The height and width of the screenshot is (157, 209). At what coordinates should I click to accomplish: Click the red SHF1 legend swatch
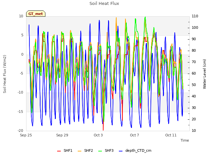pyautogui.click(x=59, y=151)
